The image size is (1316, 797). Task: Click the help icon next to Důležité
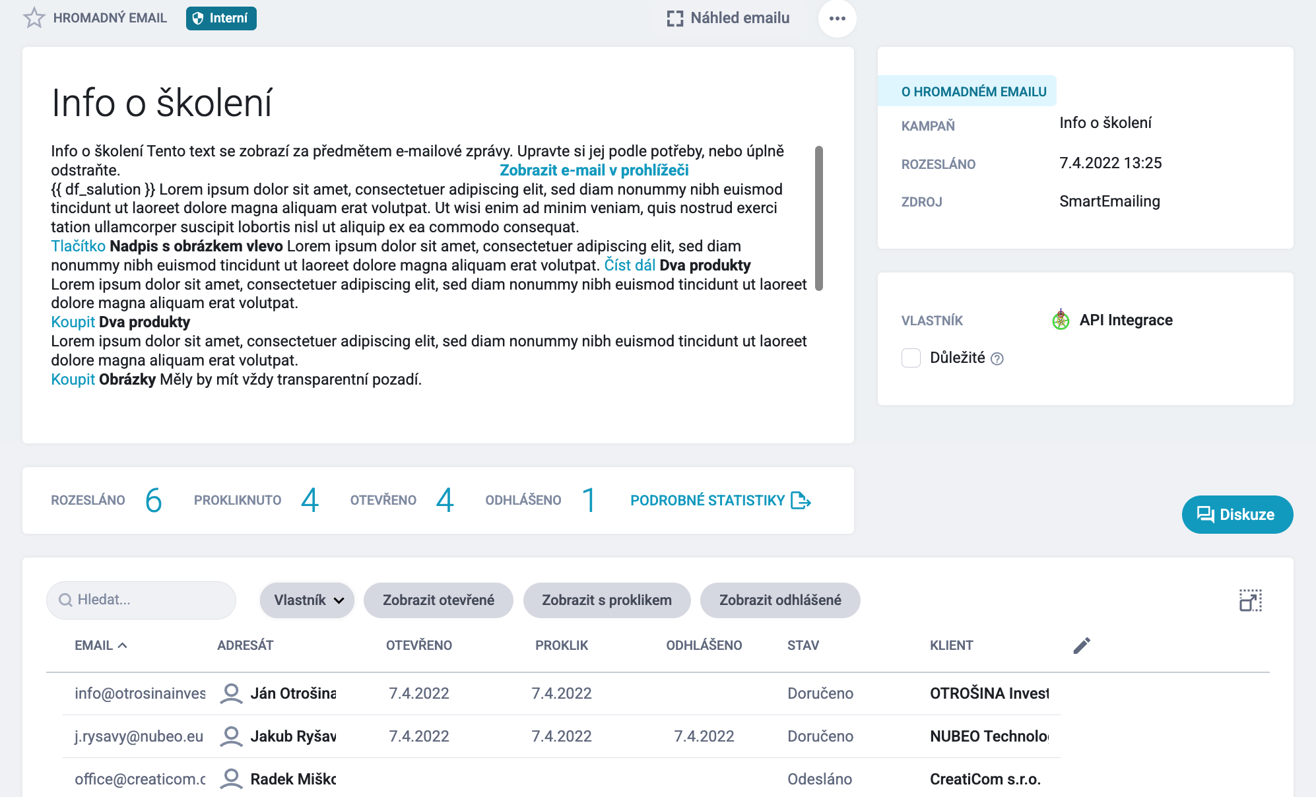pyautogui.click(x=997, y=359)
